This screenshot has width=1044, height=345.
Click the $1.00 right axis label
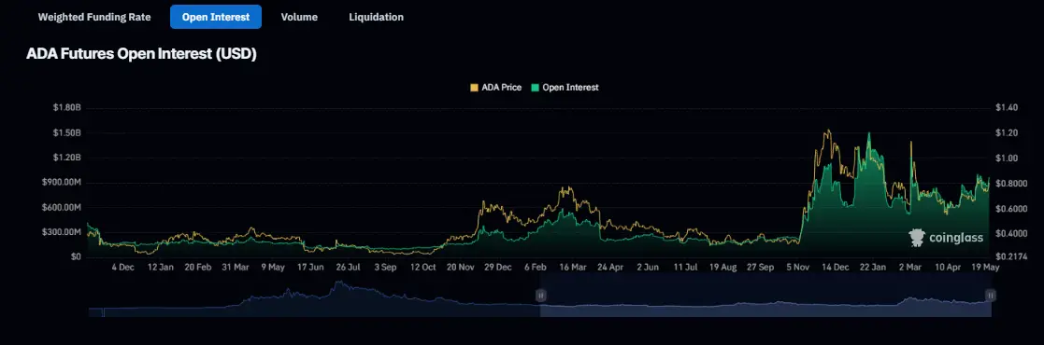click(x=1006, y=159)
